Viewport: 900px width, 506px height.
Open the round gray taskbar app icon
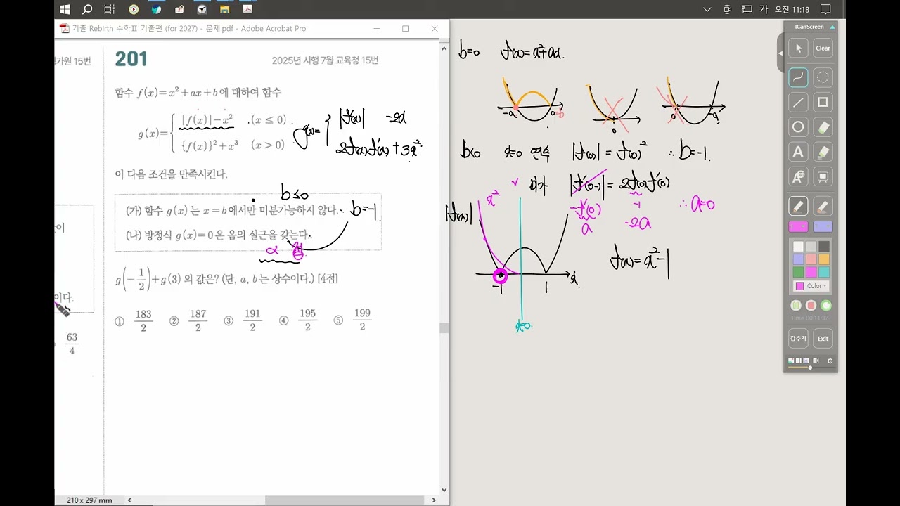click(x=202, y=9)
